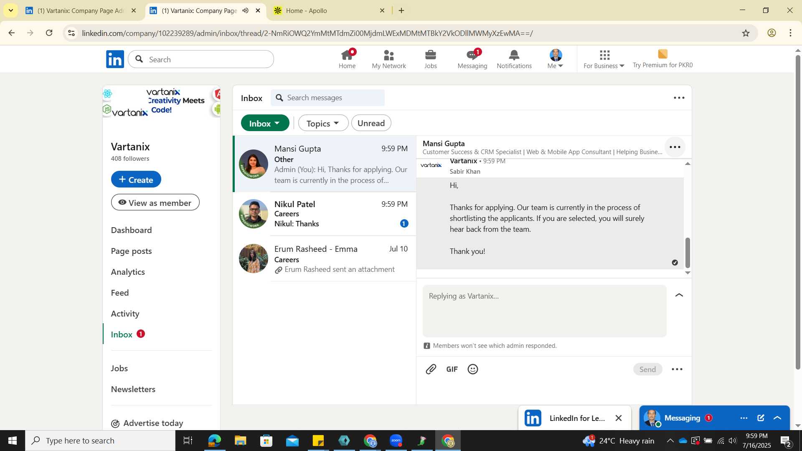Open the GIF picker

click(452, 369)
